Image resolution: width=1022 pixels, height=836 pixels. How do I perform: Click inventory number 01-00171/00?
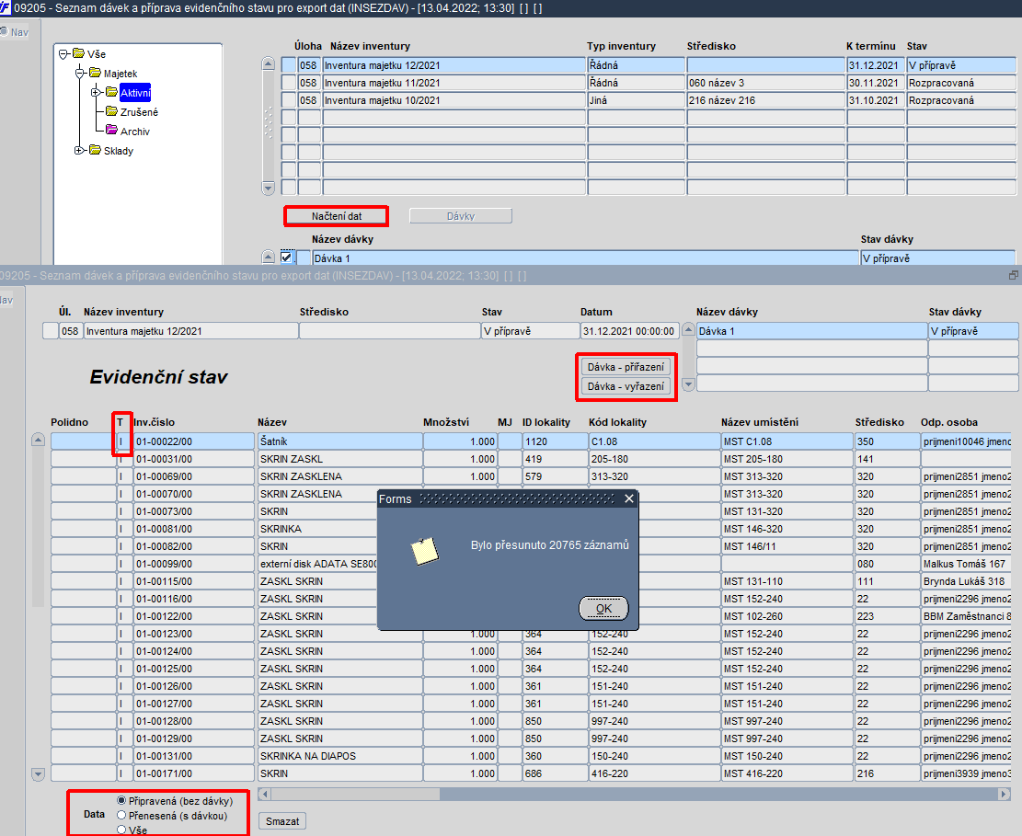click(193, 773)
